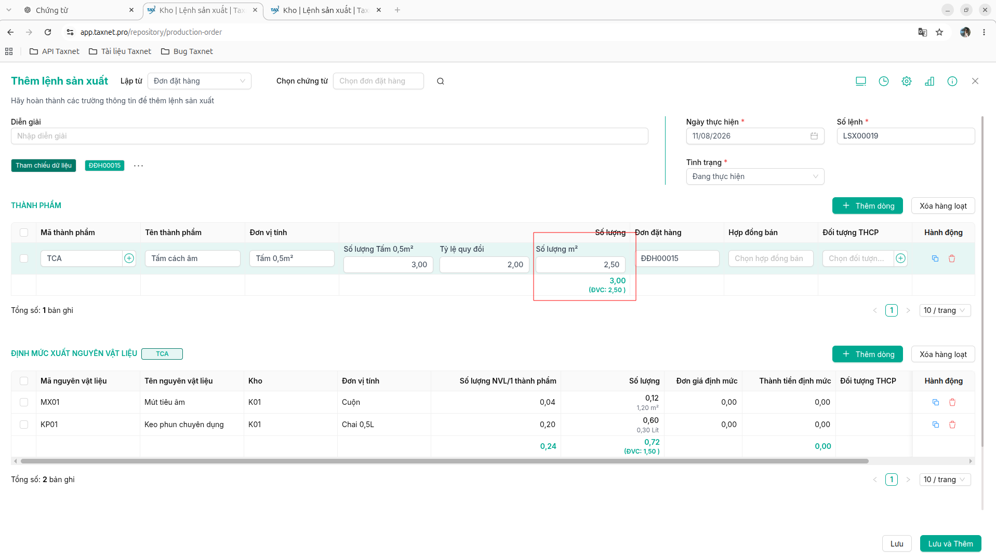Select the TCA tab in materials section

click(162, 354)
